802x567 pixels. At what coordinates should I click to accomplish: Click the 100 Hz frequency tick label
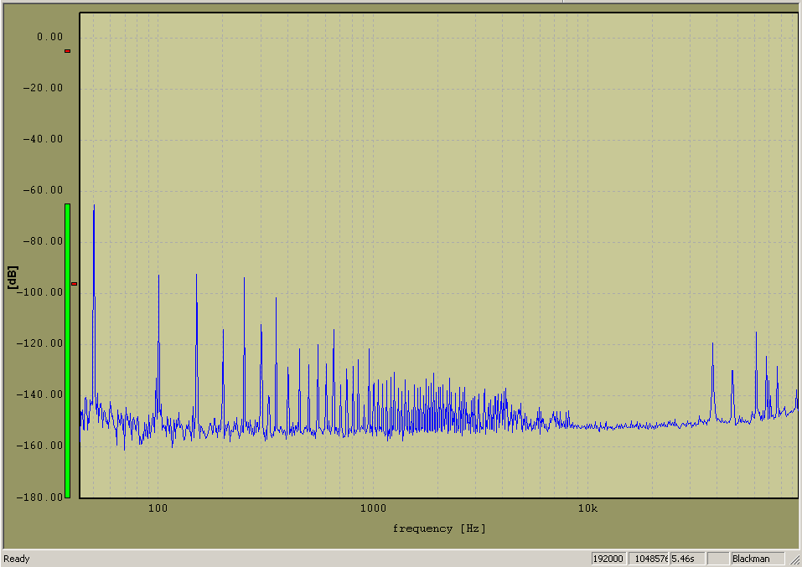click(x=158, y=508)
